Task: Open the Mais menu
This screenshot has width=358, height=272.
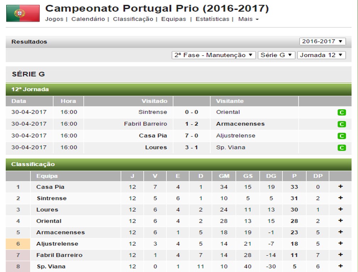Action: [248, 19]
